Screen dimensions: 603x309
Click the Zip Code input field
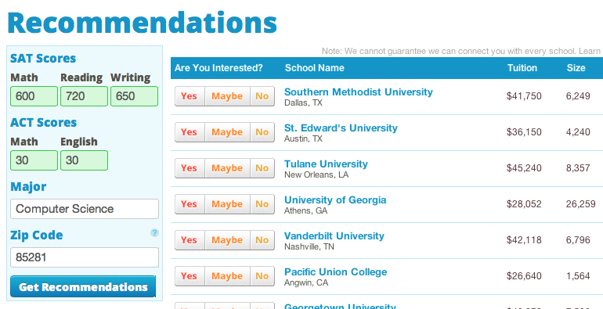point(85,257)
